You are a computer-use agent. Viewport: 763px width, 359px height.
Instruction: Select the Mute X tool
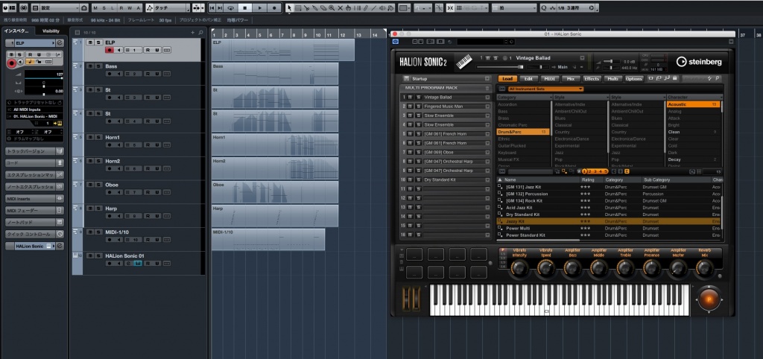point(340,7)
